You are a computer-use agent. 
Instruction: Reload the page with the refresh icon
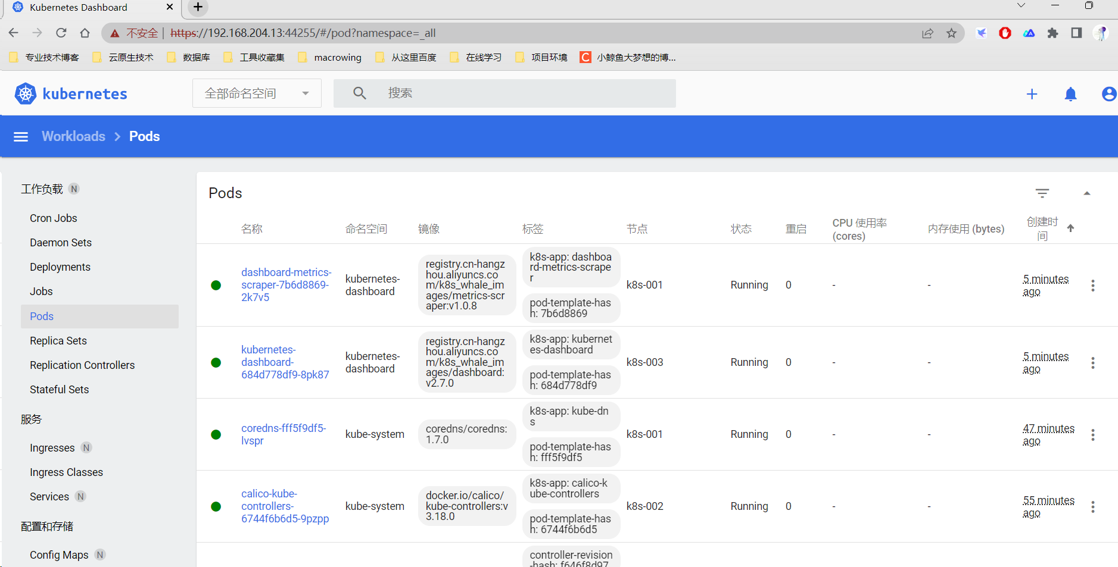coord(61,33)
